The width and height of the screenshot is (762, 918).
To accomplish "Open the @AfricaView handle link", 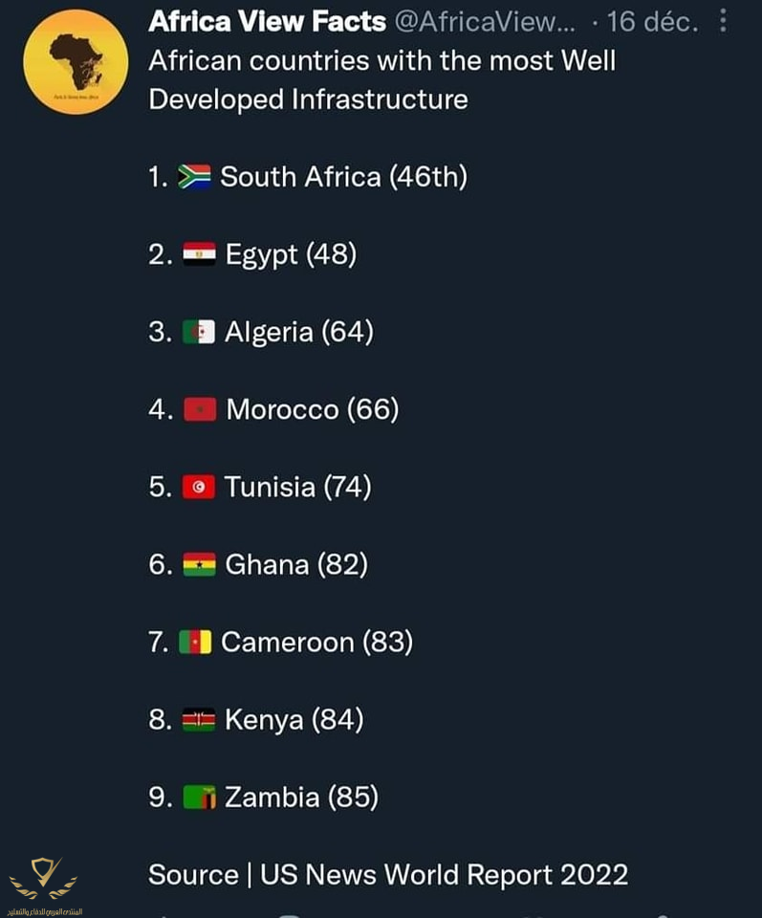I will [485, 22].
